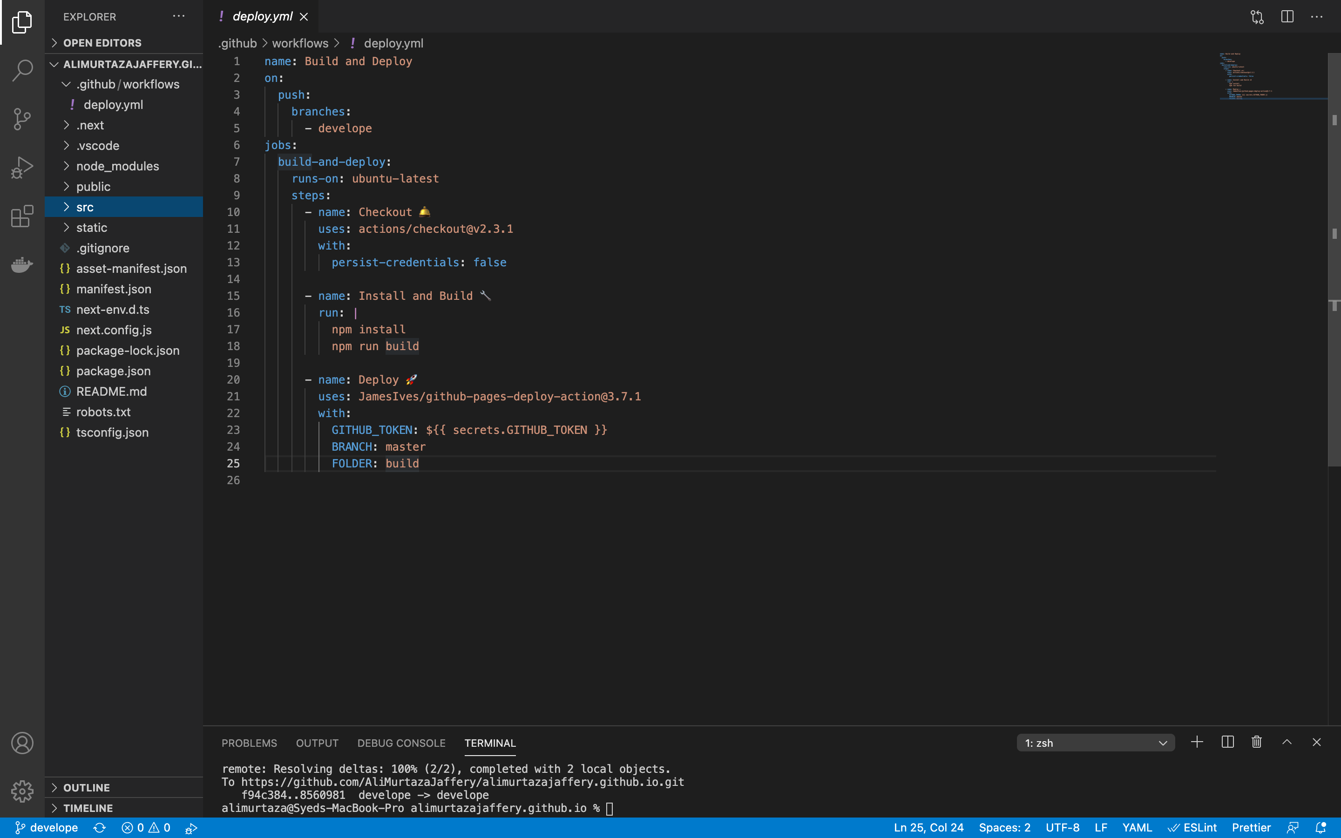Image resolution: width=1341 pixels, height=838 pixels.
Task: Switch to the DEBUG CONSOLE tab
Action: [401, 743]
